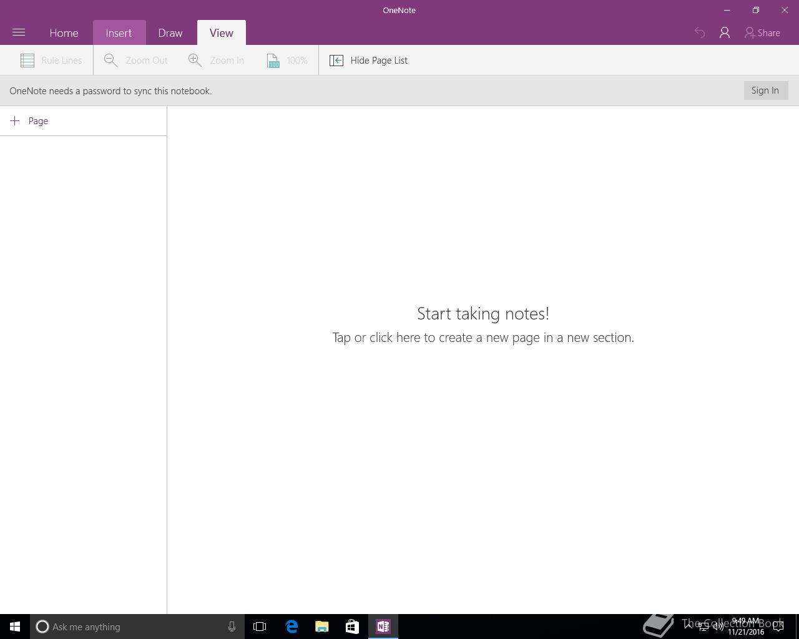Show hidden system tray icons
This screenshot has height=639, width=799.
(689, 627)
